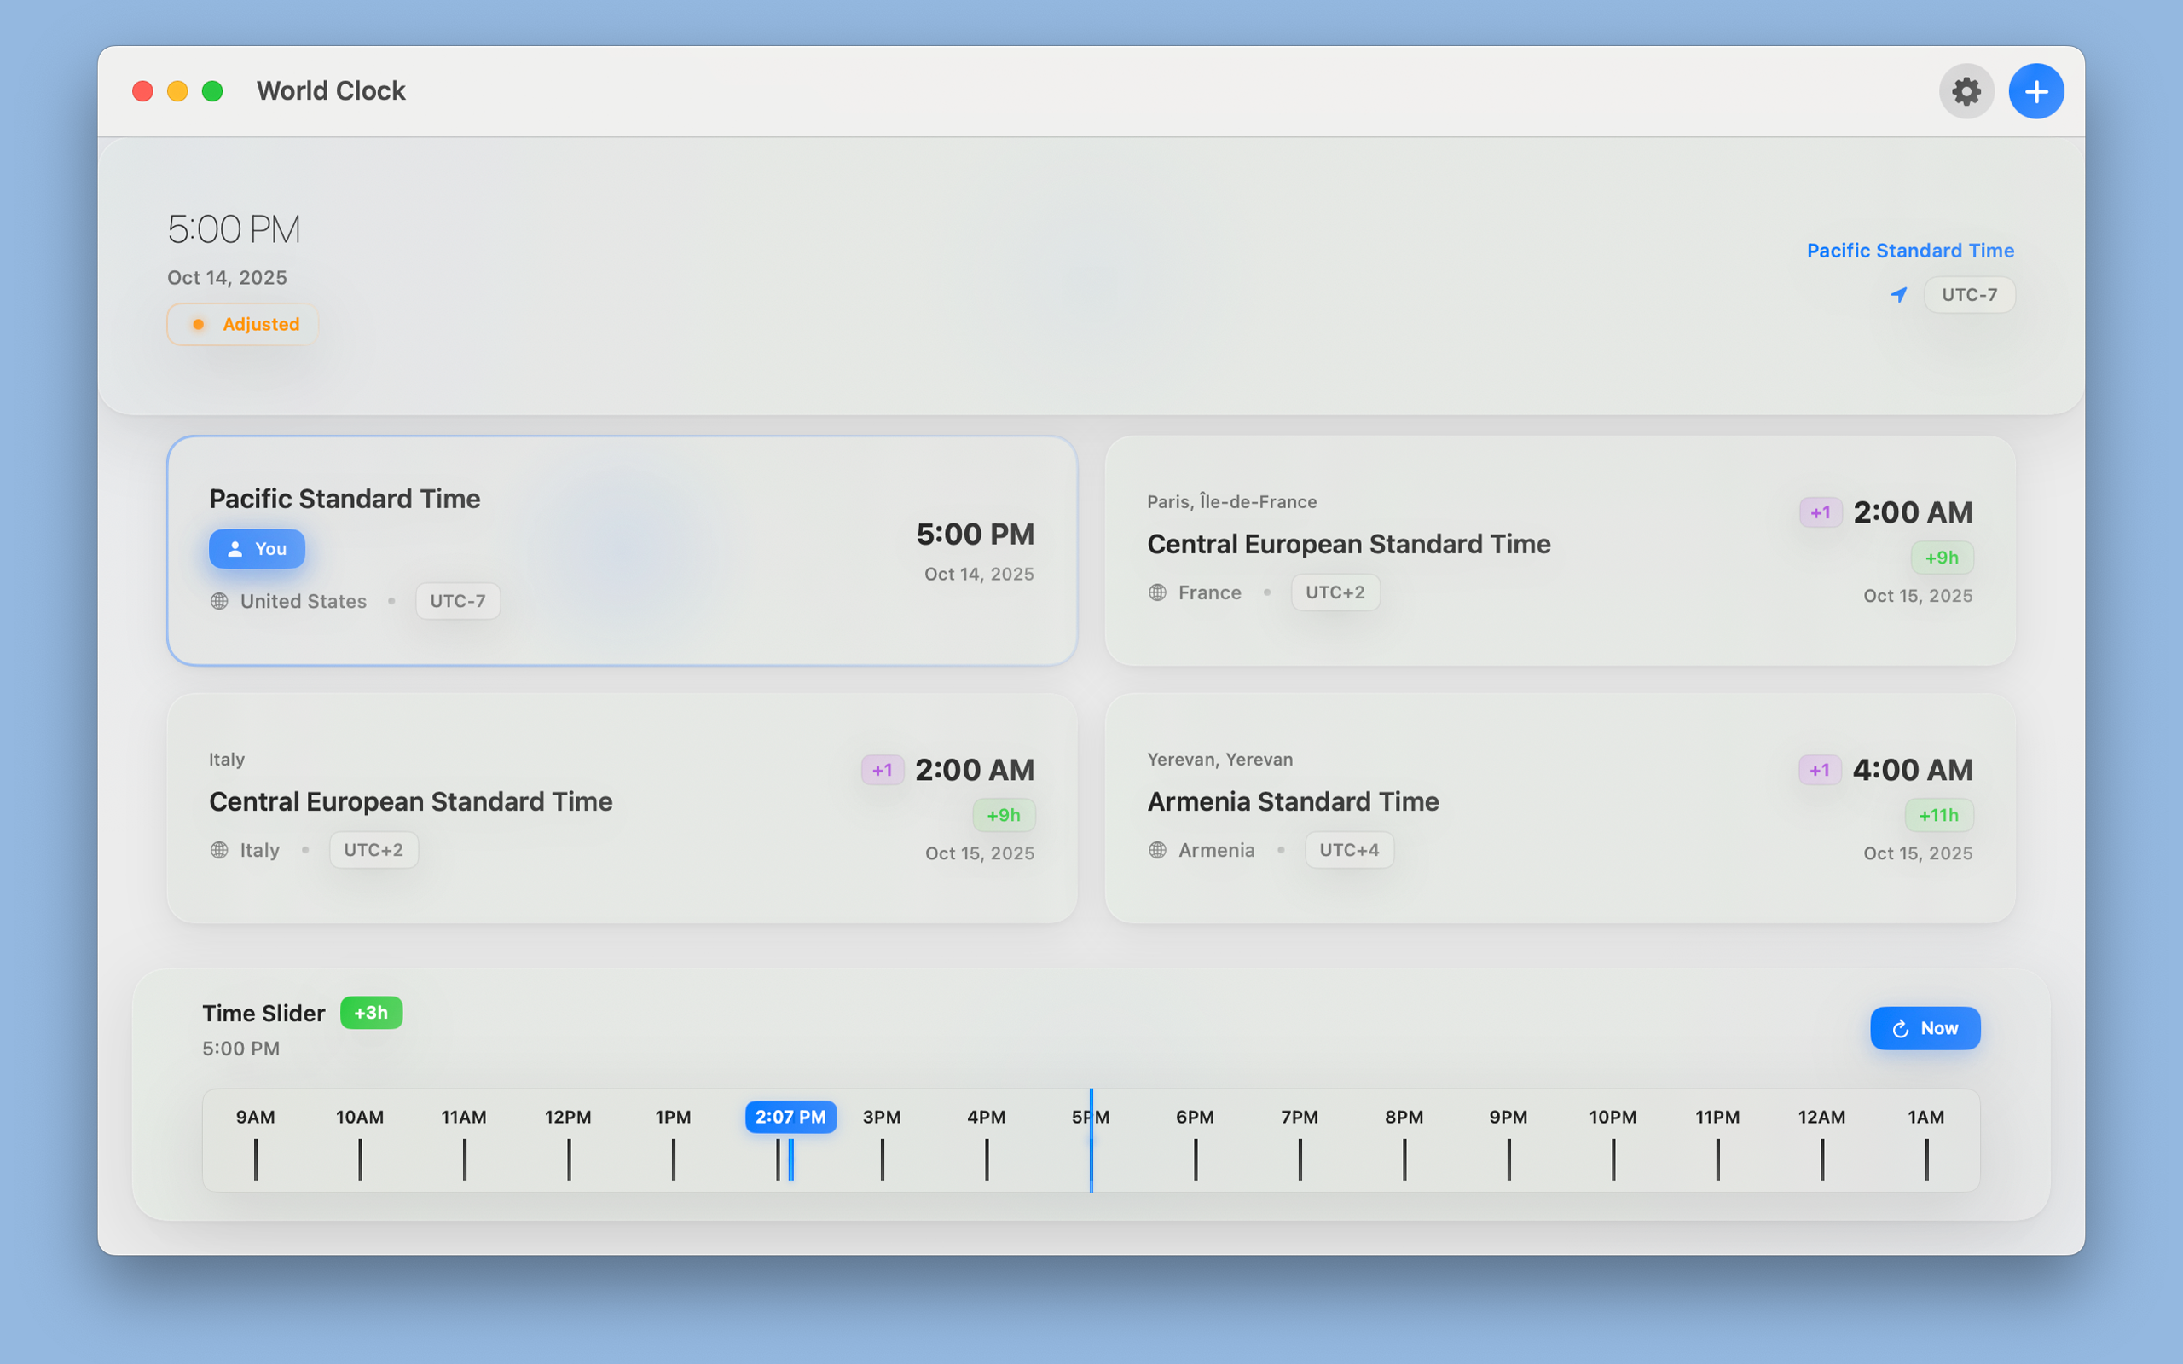Click 5:00 PM label under Time Slider
The width and height of the screenshot is (2183, 1364).
click(x=240, y=1049)
